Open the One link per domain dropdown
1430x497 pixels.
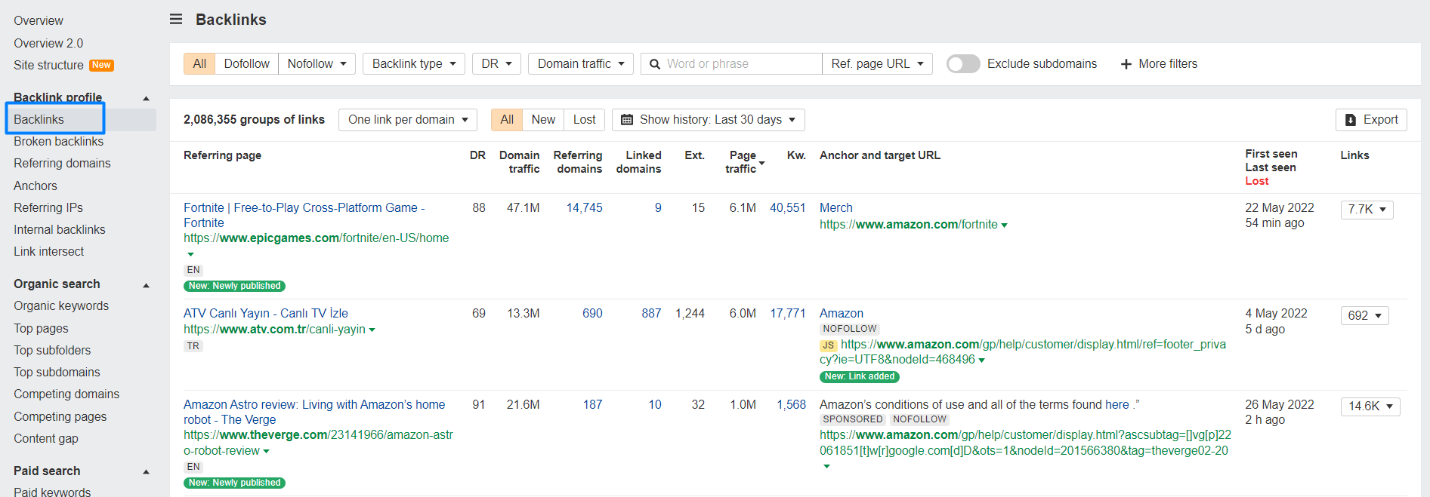(408, 120)
